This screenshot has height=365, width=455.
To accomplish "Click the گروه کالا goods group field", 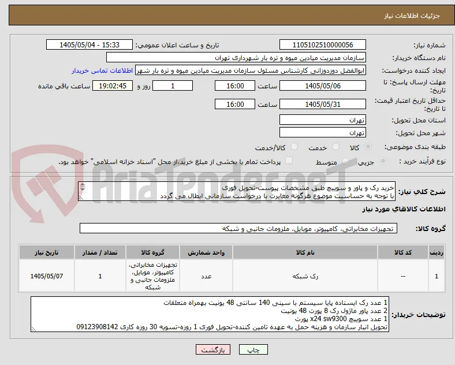I will coord(238,228).
